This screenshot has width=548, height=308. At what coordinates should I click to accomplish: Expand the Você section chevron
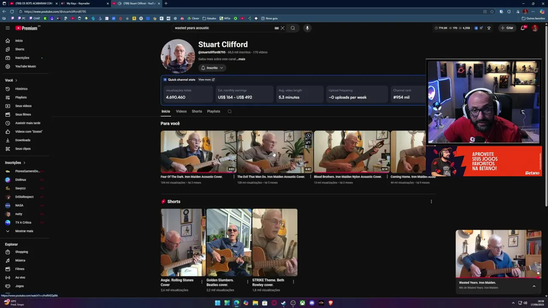(16, 80)
